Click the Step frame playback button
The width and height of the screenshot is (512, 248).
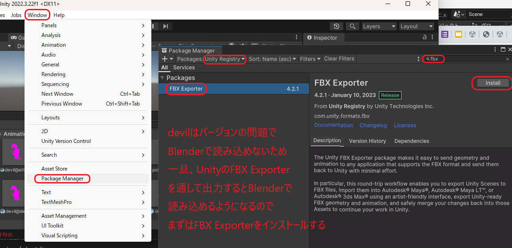tap(166, 26)
